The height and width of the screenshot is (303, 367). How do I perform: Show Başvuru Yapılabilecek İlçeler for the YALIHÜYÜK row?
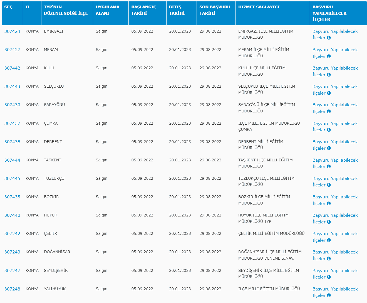[335, 289]
